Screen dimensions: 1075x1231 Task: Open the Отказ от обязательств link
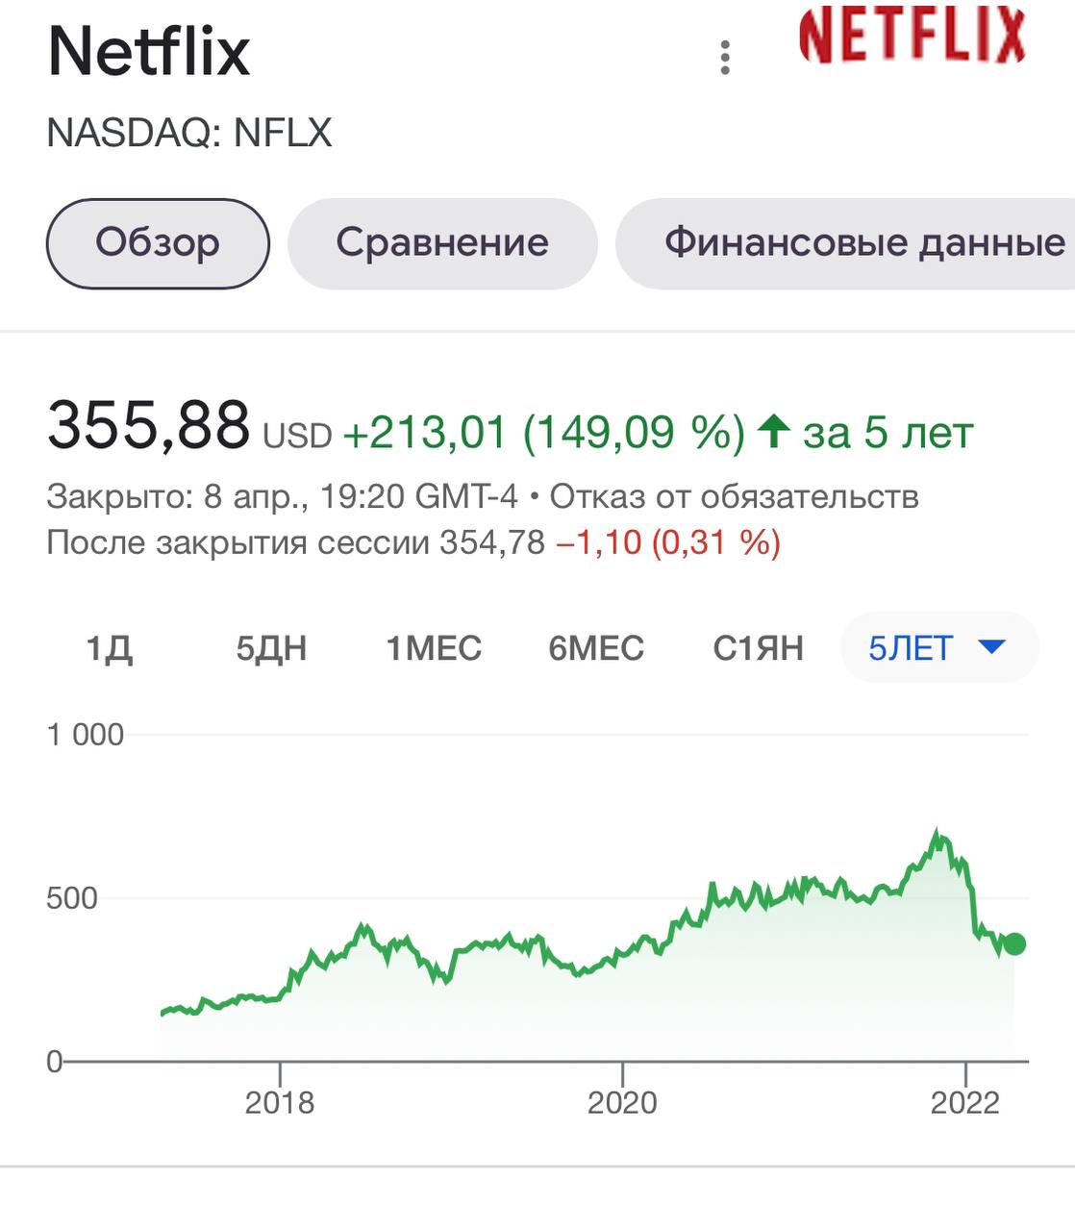coord(734,496)
